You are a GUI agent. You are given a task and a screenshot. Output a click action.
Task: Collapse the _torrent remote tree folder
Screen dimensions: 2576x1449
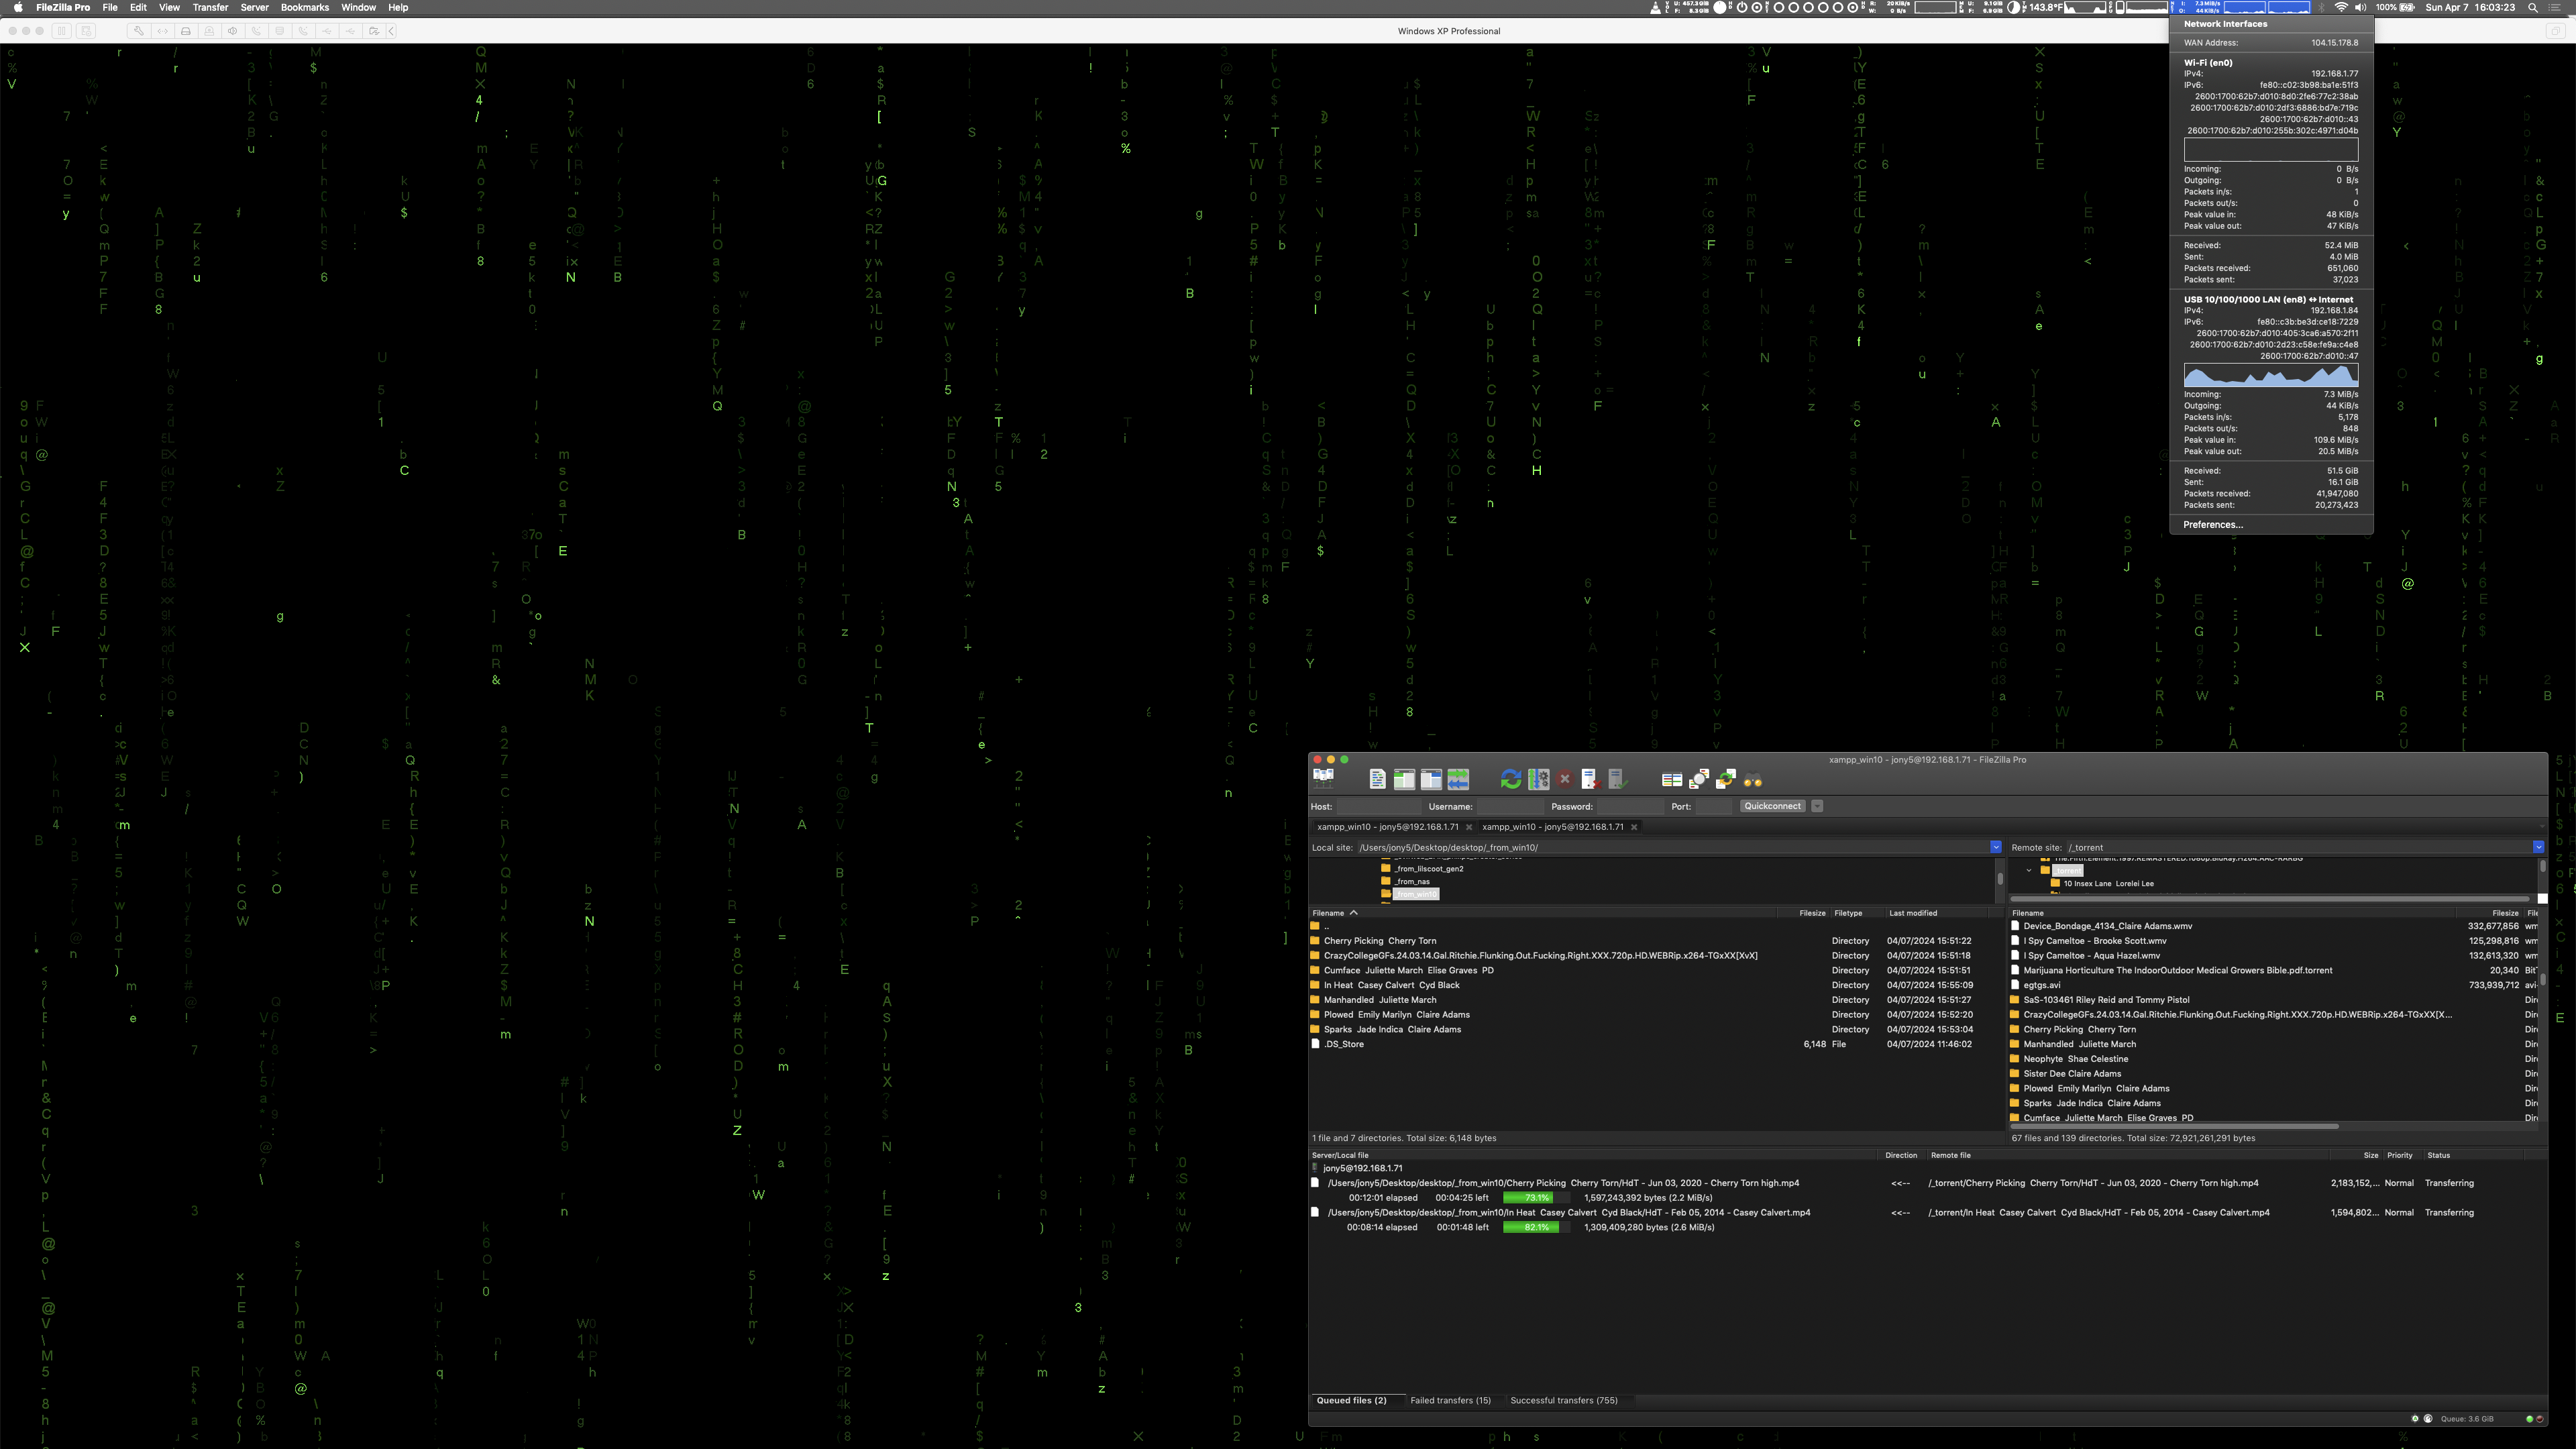(2029, 870)
